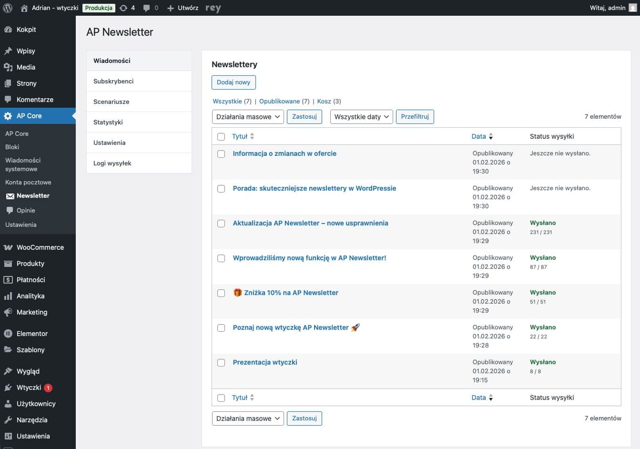Toggle the select-all checkbox in table header

[221, 136]
